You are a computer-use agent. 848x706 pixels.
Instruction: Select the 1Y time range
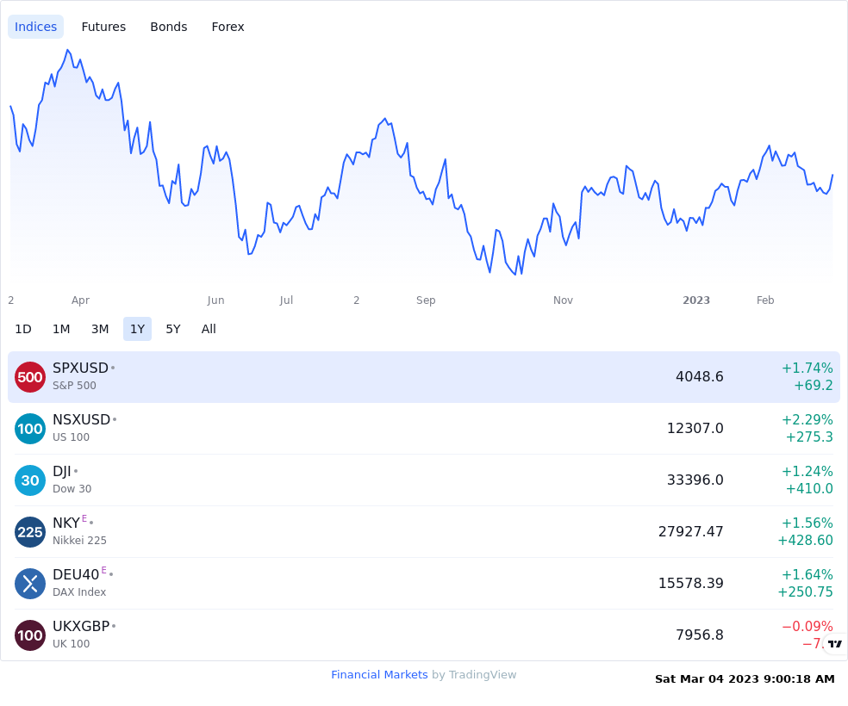(x=137, y=329)
